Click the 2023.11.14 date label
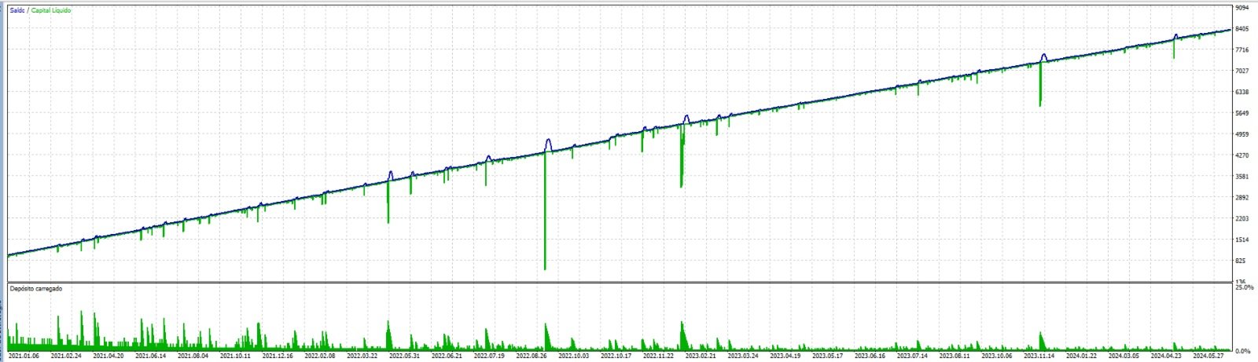Viewport: 1258px width, 362px height. [x=1039, y=356]
